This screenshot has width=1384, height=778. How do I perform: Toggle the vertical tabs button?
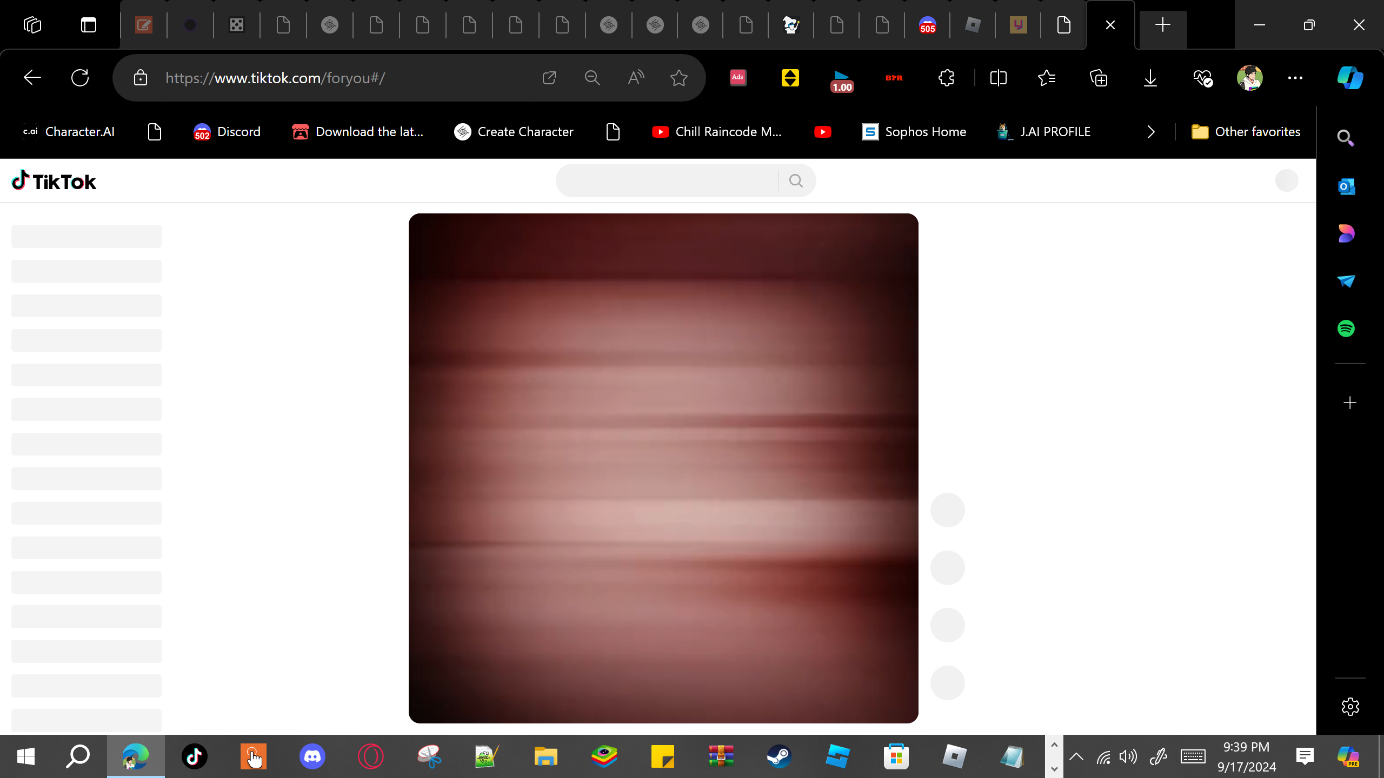89,25
